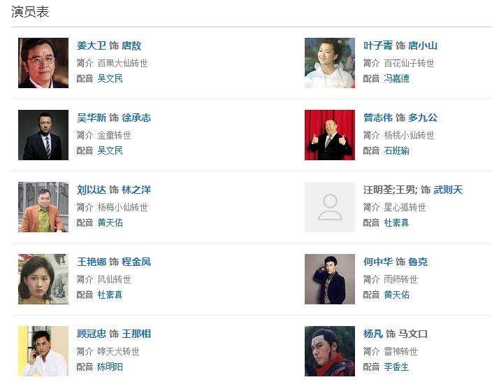The width and height of the screenshot is (492, 382).
Task: Click the 曾志伟 actor name link
Action: click(378, 118)
